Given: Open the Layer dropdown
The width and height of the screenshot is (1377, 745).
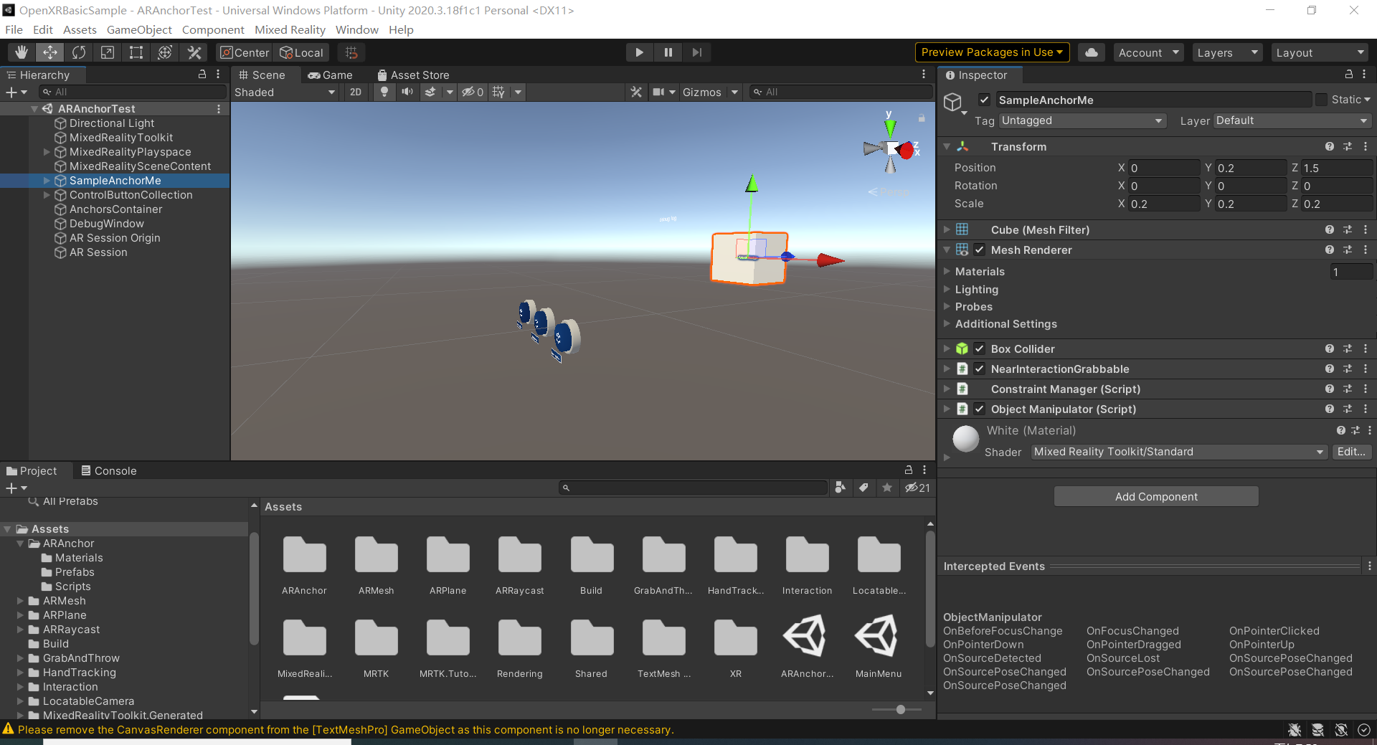Looking at the screenshot, I should [1292, 120].
